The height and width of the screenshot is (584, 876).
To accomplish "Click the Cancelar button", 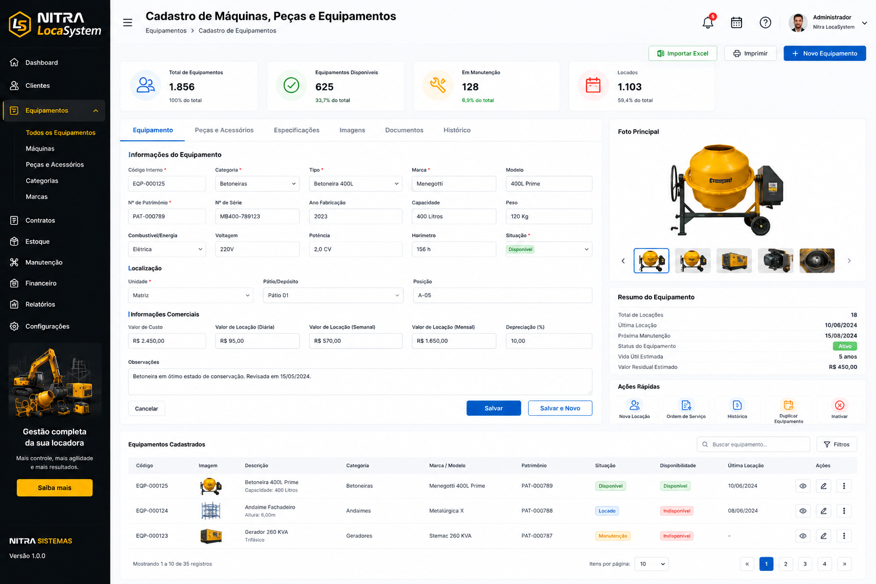I will click(x=147, y=408).
